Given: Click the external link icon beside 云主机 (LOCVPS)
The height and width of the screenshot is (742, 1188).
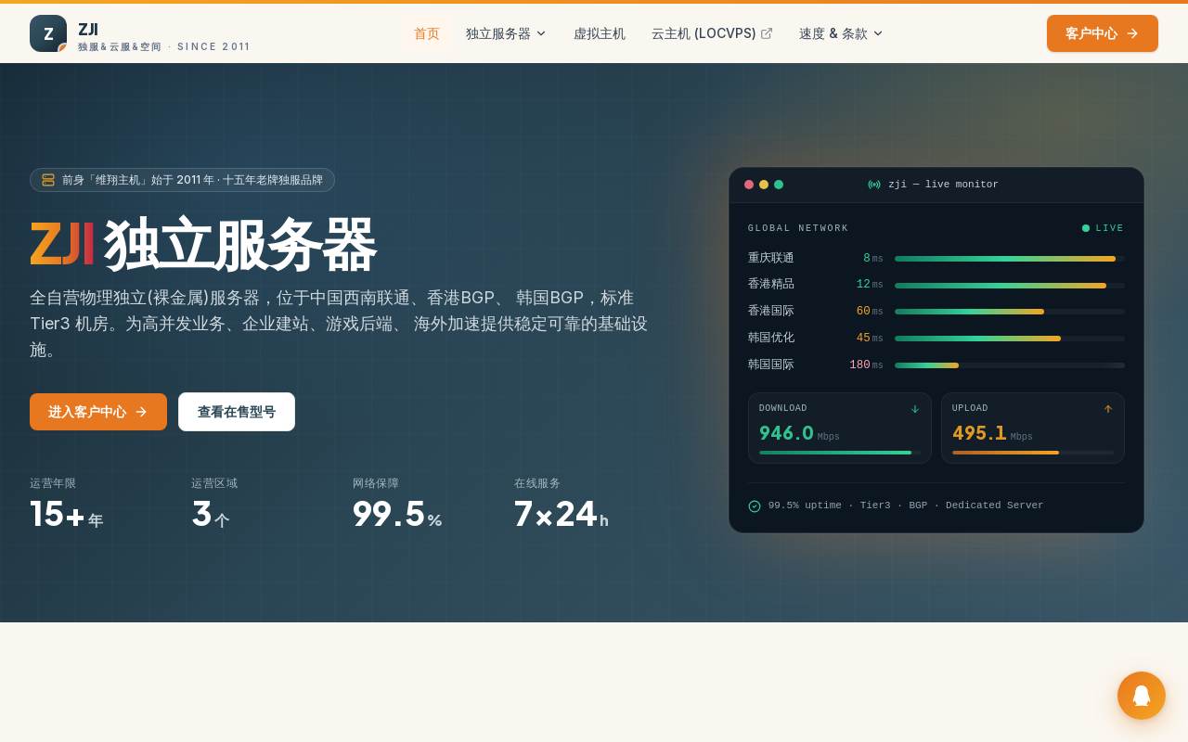Looking at the screenshot, I should click(767, 33).
